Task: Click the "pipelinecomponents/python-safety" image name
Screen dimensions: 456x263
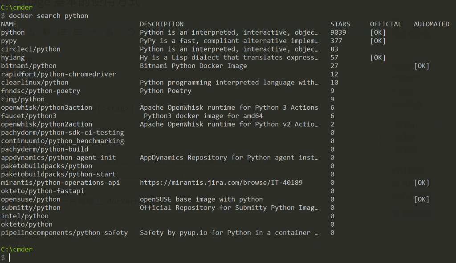Action: click(65, 232)
